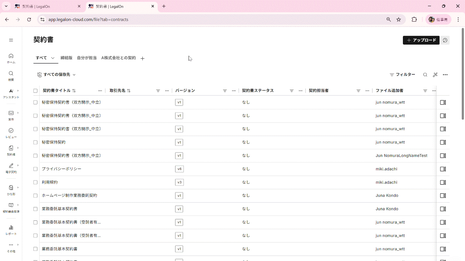The image size is (465, 261).
Task: Open the レビュー sidebar item
Action: tap(11, 132)
